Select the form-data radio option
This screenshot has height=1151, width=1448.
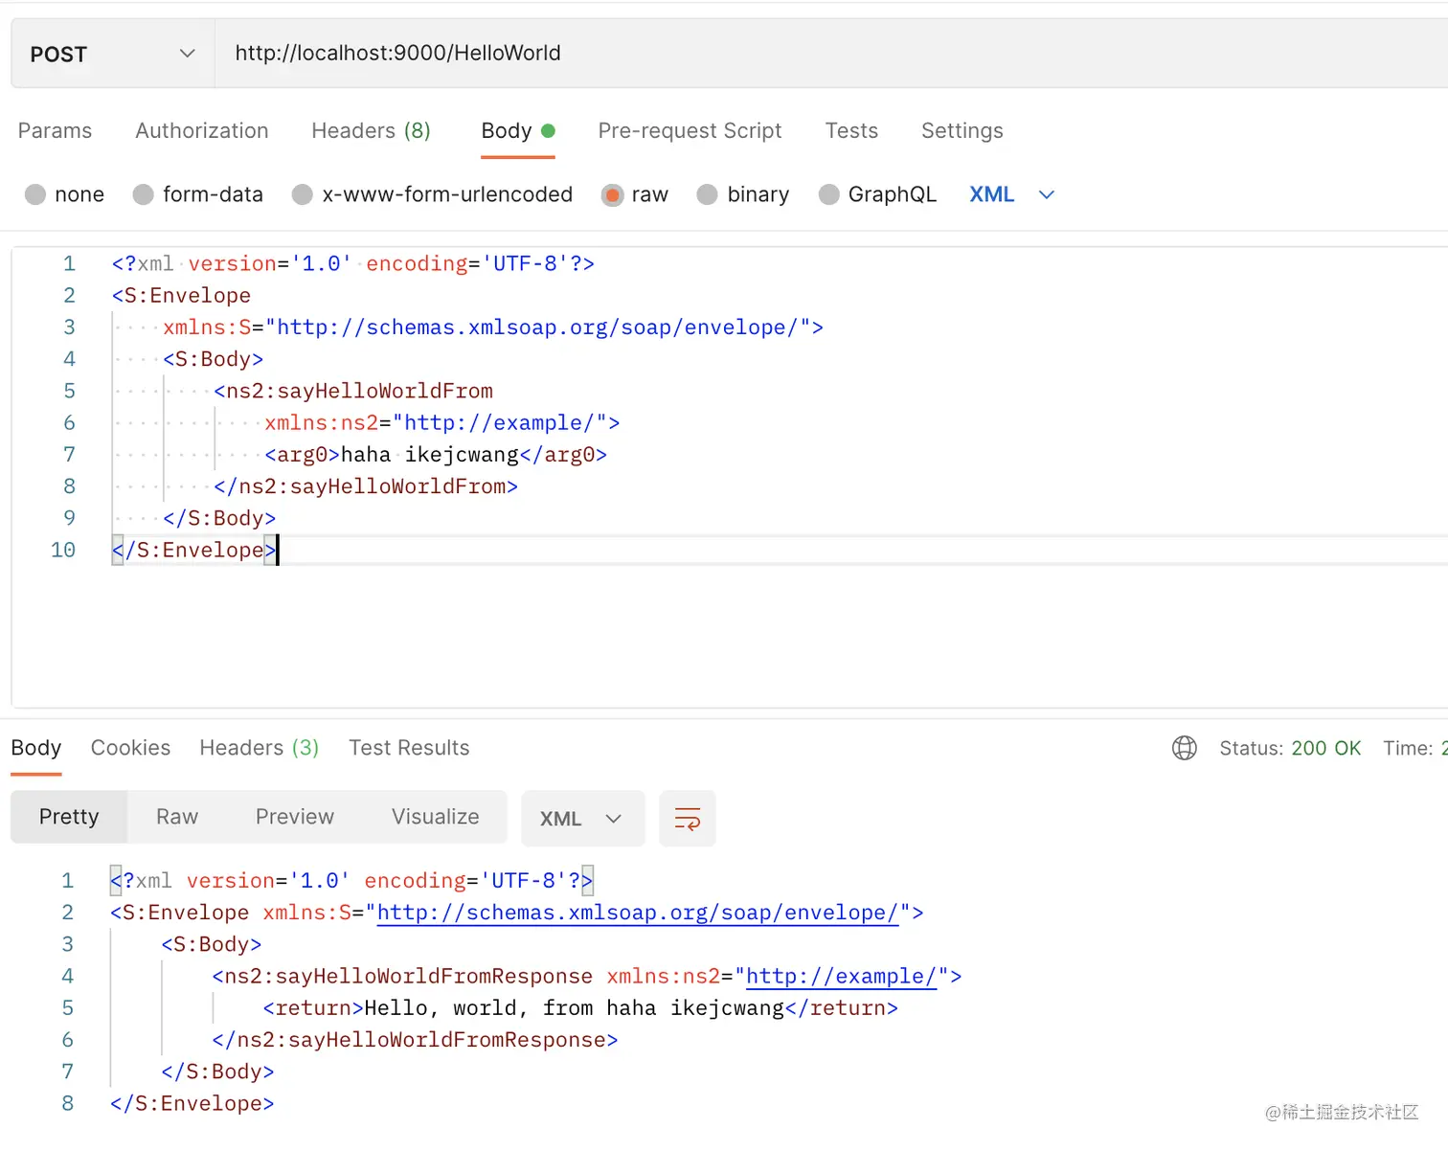coord(144,194)
